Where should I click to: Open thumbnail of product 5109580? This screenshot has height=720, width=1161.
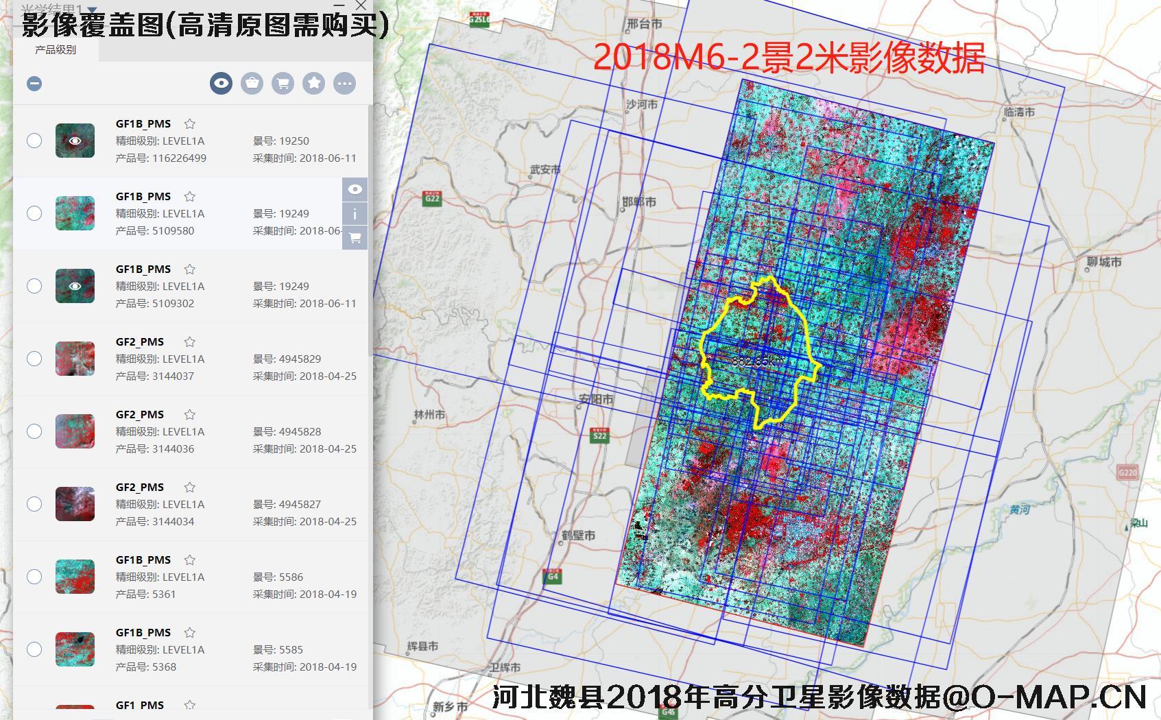point(75,213)
